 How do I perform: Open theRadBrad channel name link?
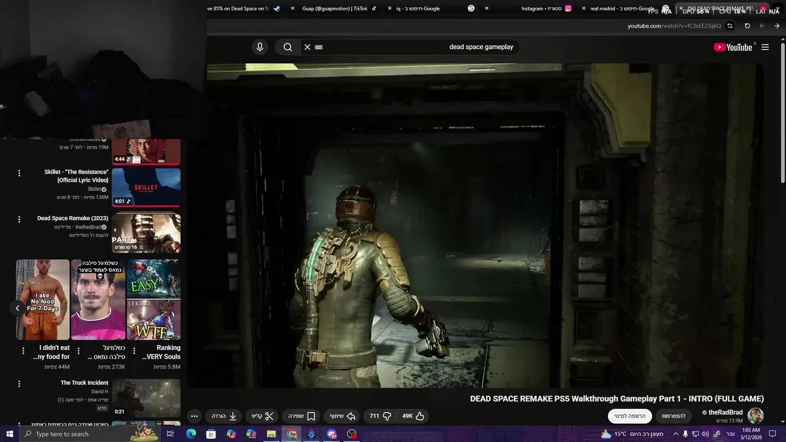point(725,413)
